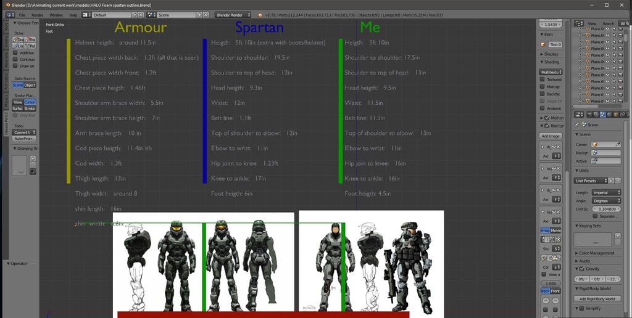The width and height of the screenshot is (632, 318).
Task: Enable the Separate units checkbox
Action: pyautogui.click(x=595, y=216)
